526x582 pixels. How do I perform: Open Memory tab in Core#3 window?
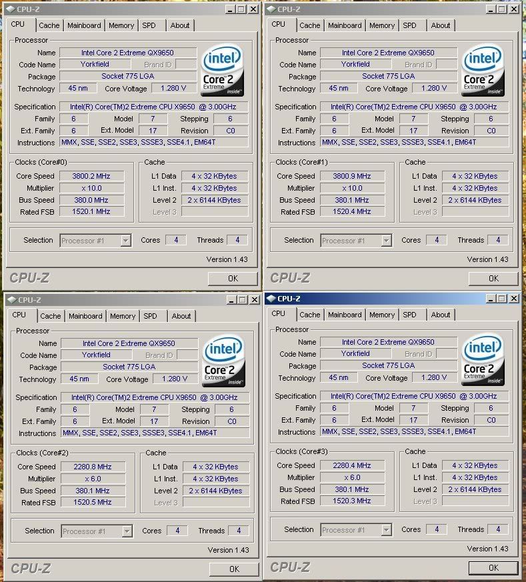(382, 315)
